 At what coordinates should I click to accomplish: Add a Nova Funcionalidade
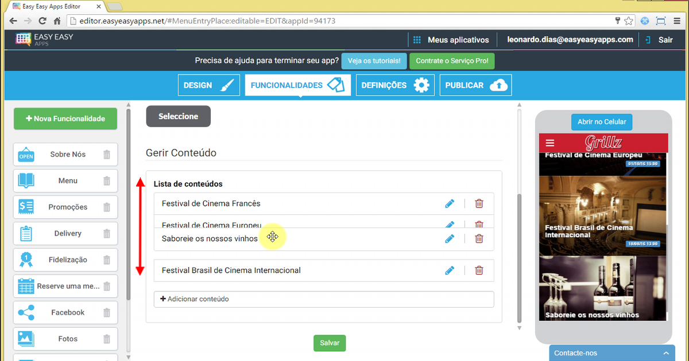(x=65, y=119)
